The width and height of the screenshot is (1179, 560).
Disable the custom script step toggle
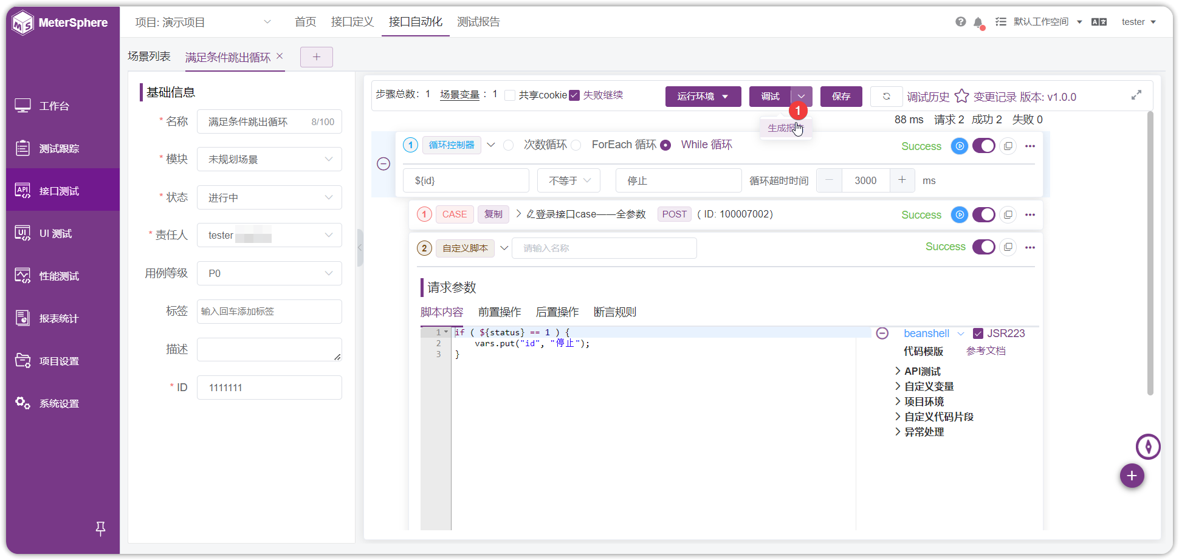tap(984, 247)
